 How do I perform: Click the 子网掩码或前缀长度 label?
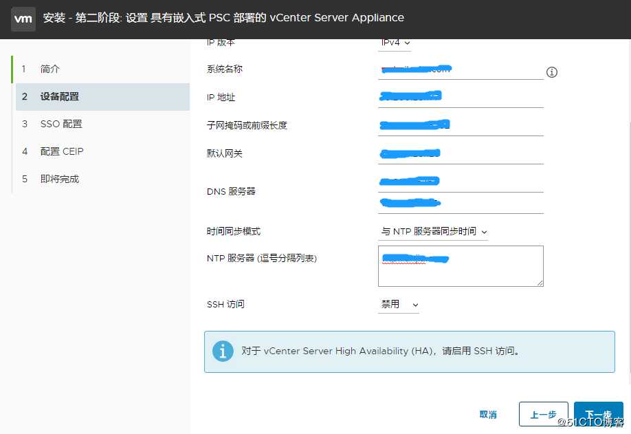[x=247, y=126]
